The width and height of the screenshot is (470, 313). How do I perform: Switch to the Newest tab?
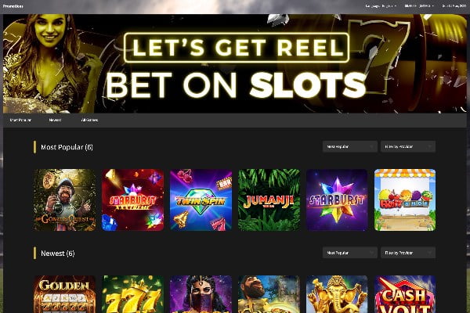(55, 120)
